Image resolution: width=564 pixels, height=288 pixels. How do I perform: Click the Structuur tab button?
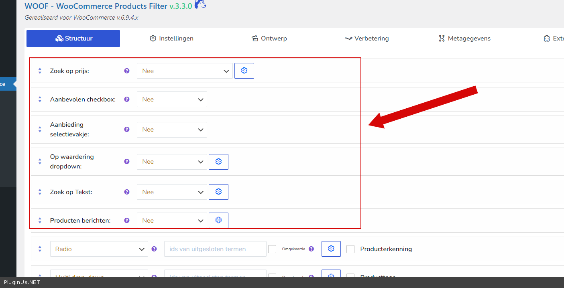[x=73, y=39]
